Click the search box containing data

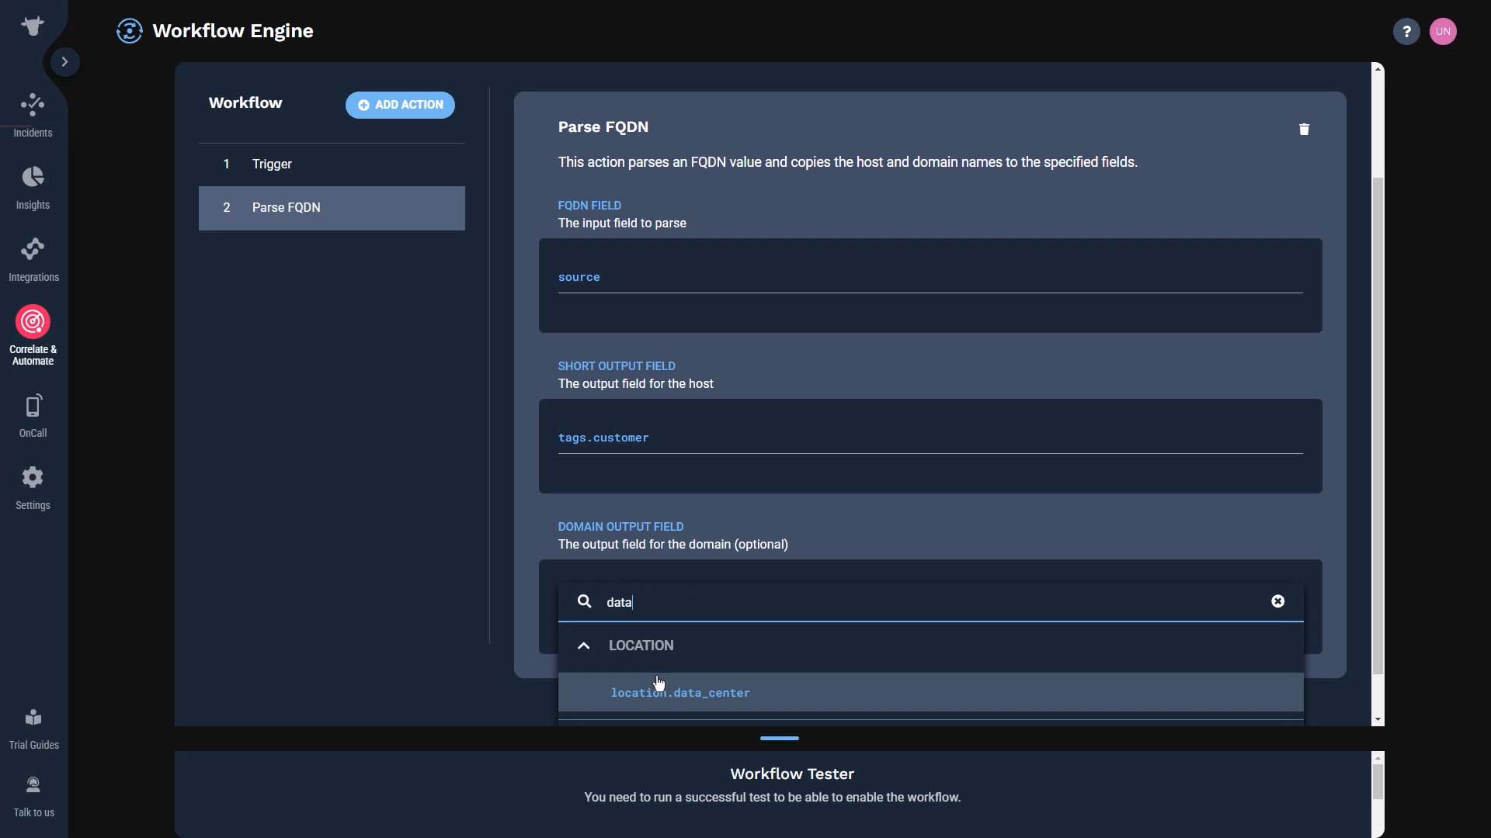click(x=930, y=602)
